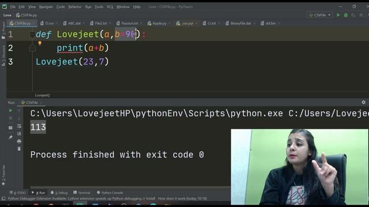Open the File menu
Viewport: 369px width, 207px height.
(x=13, y=7)
